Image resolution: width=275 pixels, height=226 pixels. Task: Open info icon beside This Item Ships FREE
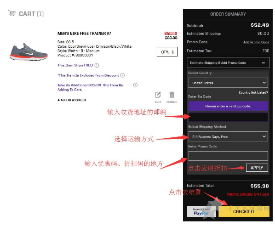(x=97, y=65)
